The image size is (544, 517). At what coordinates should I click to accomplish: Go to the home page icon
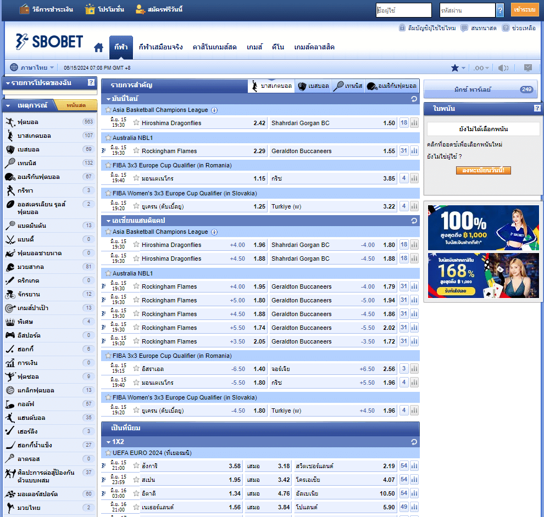click(98, 47)
